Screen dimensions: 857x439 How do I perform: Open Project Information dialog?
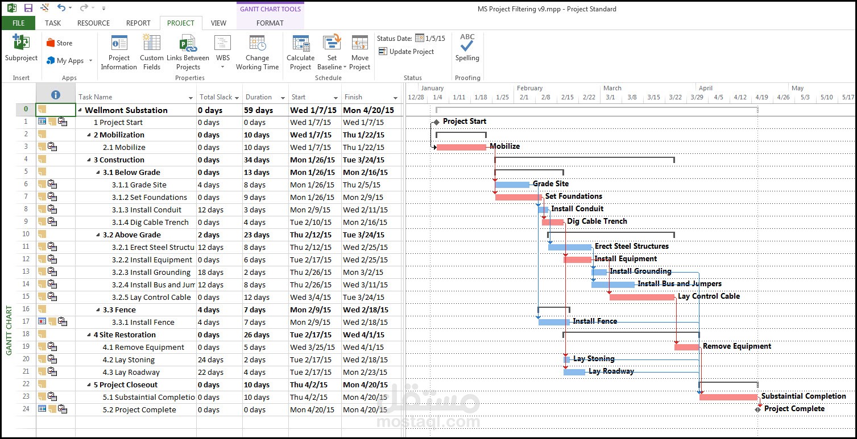tap(119, 52)
